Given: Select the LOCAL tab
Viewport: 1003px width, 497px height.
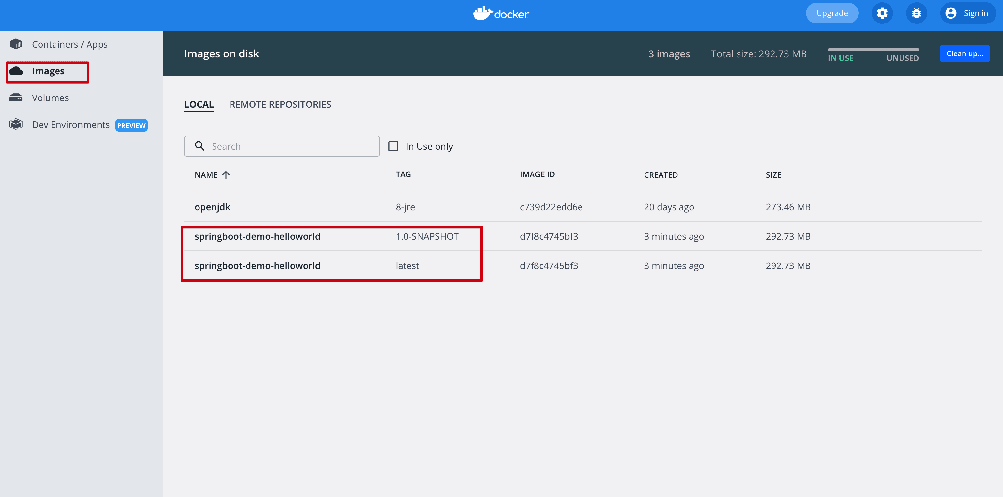Looking at the screenshot, I should coord(199,104).
